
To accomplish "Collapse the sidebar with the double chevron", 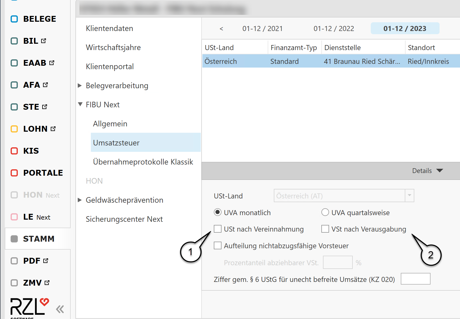I will pyautogui.click(x=60, y=309).
